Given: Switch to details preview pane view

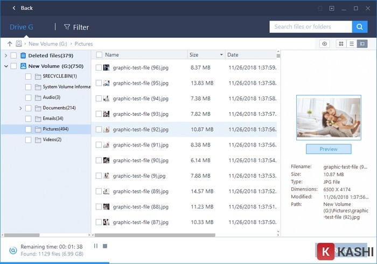Looking at the screenshot, I should (362, 44).
